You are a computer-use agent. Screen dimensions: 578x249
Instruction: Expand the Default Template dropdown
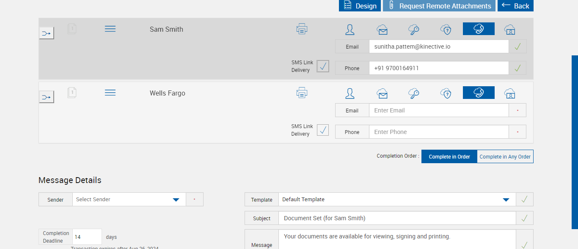click(x=397, y=200)
